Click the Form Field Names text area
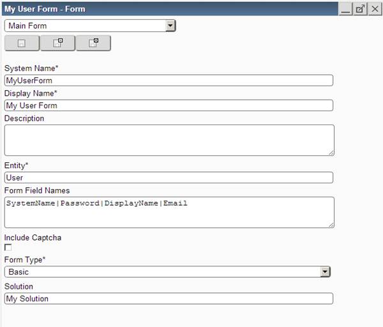The height and width of the screenshot is (327, 383). [x=169, y=212]
